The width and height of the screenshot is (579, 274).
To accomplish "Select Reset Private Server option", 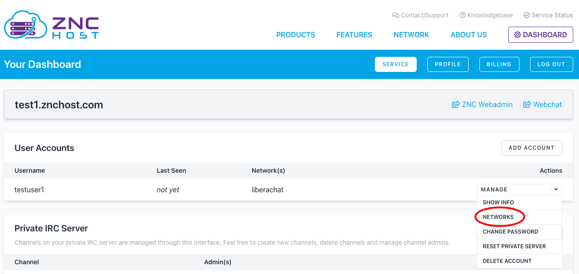I will (514, 246).
